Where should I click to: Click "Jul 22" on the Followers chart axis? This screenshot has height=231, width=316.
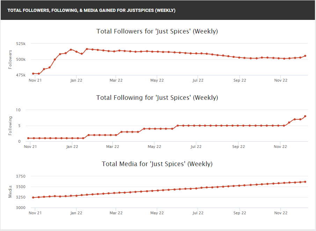[x=198, y=80]
